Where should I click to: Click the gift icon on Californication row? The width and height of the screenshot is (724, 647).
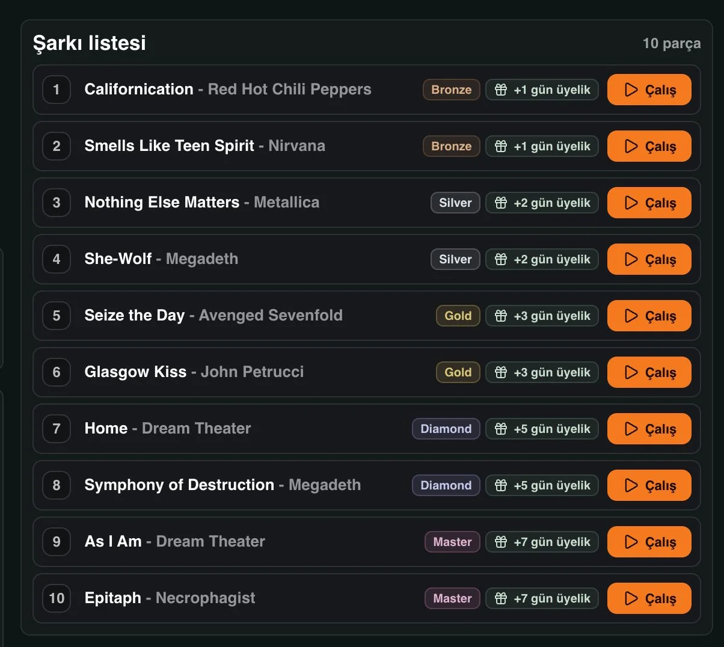coord(501,90)
